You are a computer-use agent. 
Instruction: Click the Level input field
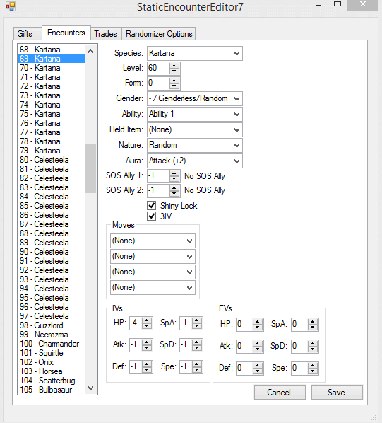click(x=159, y=68)
